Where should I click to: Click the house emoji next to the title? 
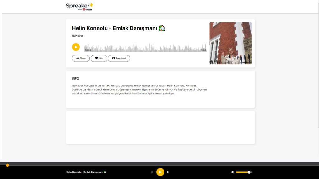162,28
